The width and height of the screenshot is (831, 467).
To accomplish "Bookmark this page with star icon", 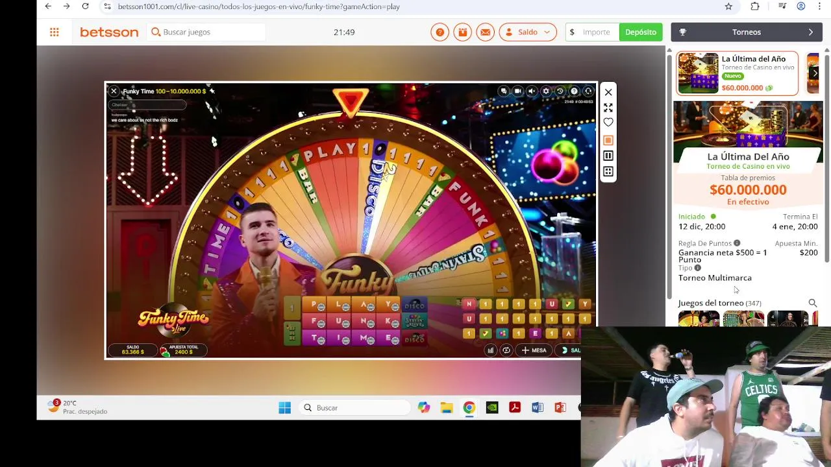I will coord(728,6).
